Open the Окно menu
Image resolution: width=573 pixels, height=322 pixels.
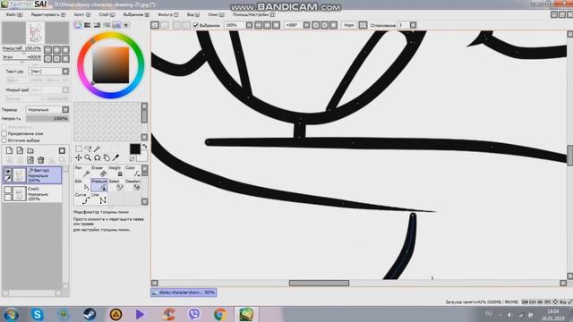[x=216, y=14]
